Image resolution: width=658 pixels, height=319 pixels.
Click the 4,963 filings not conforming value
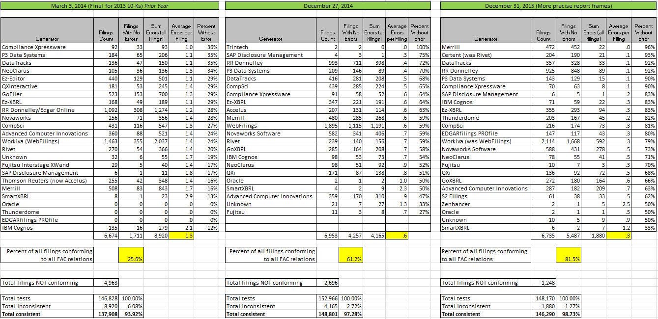(106, 283)
